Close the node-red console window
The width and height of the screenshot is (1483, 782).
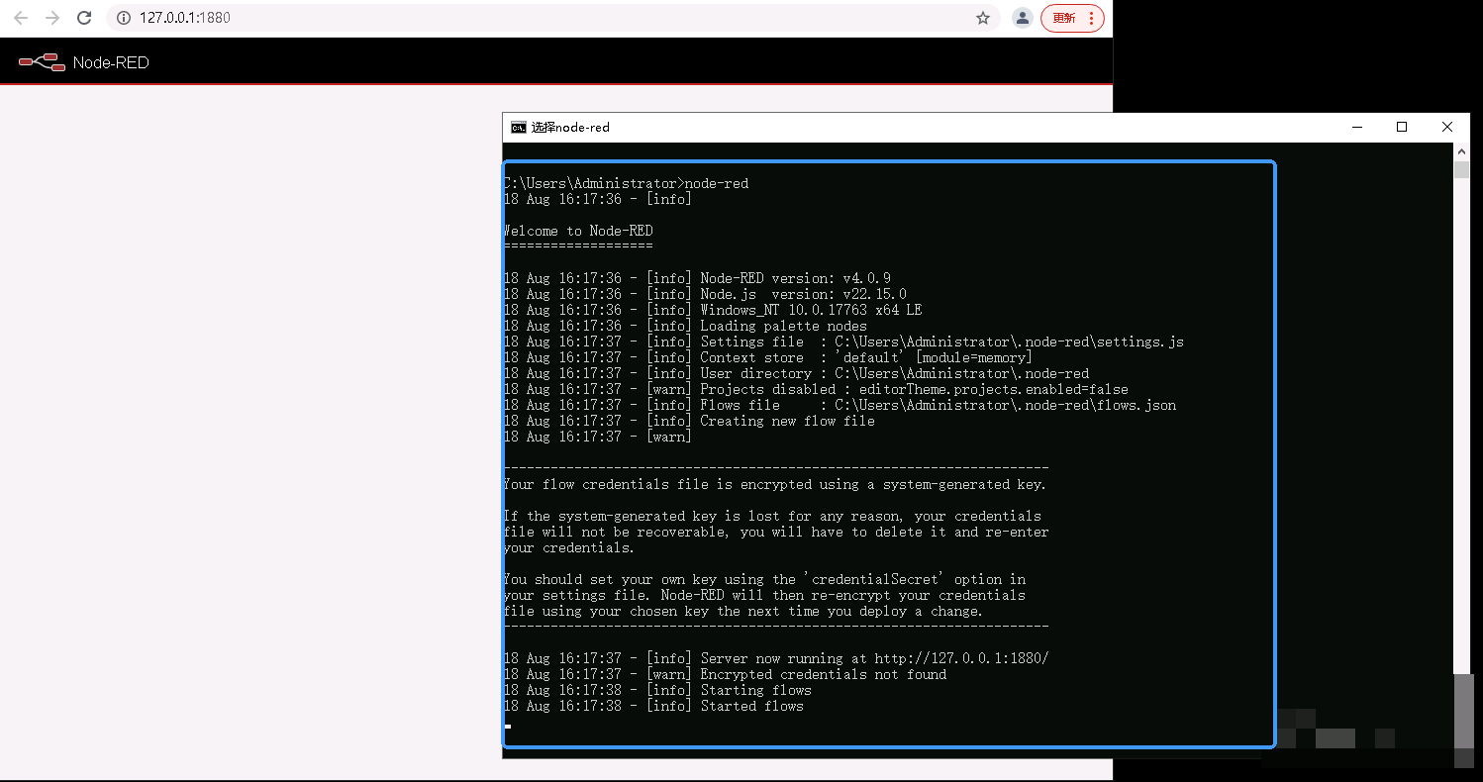coord(1447,127)
